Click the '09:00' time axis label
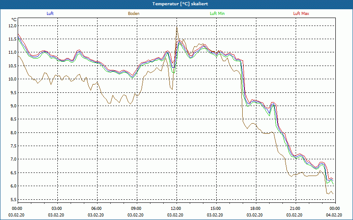The image size is (353, 220). [137, 209]
